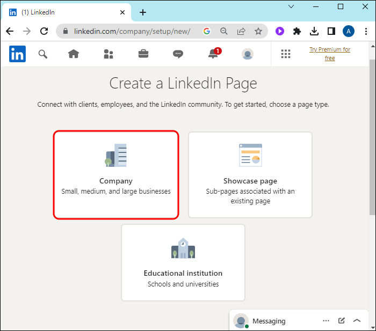This screenshot has height=331, width=376.
Task: Go back with the browser back arrow
Action: [10, 31]
